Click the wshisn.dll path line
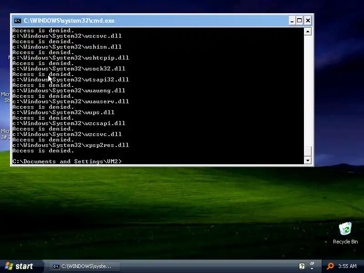The height and width of the screenshot is (273, 364). click(x=67, y=47)
